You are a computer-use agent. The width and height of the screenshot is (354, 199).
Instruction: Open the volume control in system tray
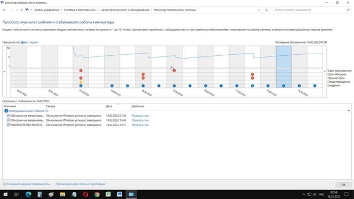coord(315,194)
